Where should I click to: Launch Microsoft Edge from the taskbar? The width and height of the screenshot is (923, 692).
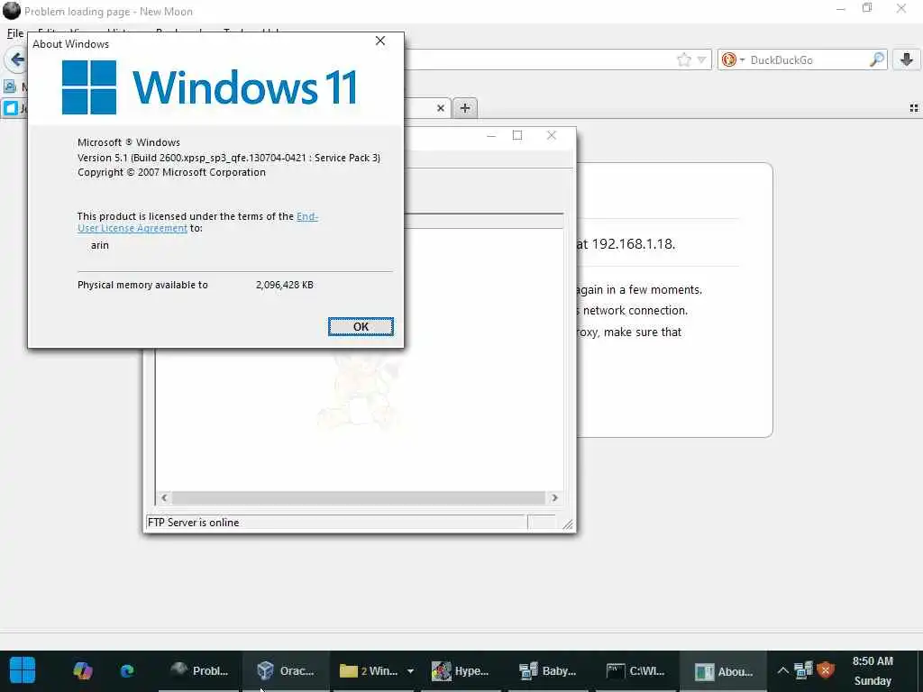coord(127,670)
